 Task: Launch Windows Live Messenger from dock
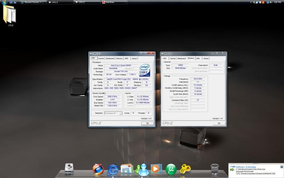[x=142, y=170]
